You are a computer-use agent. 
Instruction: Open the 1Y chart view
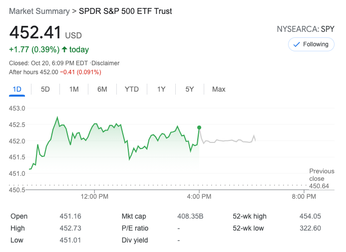pyautogui.click(x=161, y=89)
